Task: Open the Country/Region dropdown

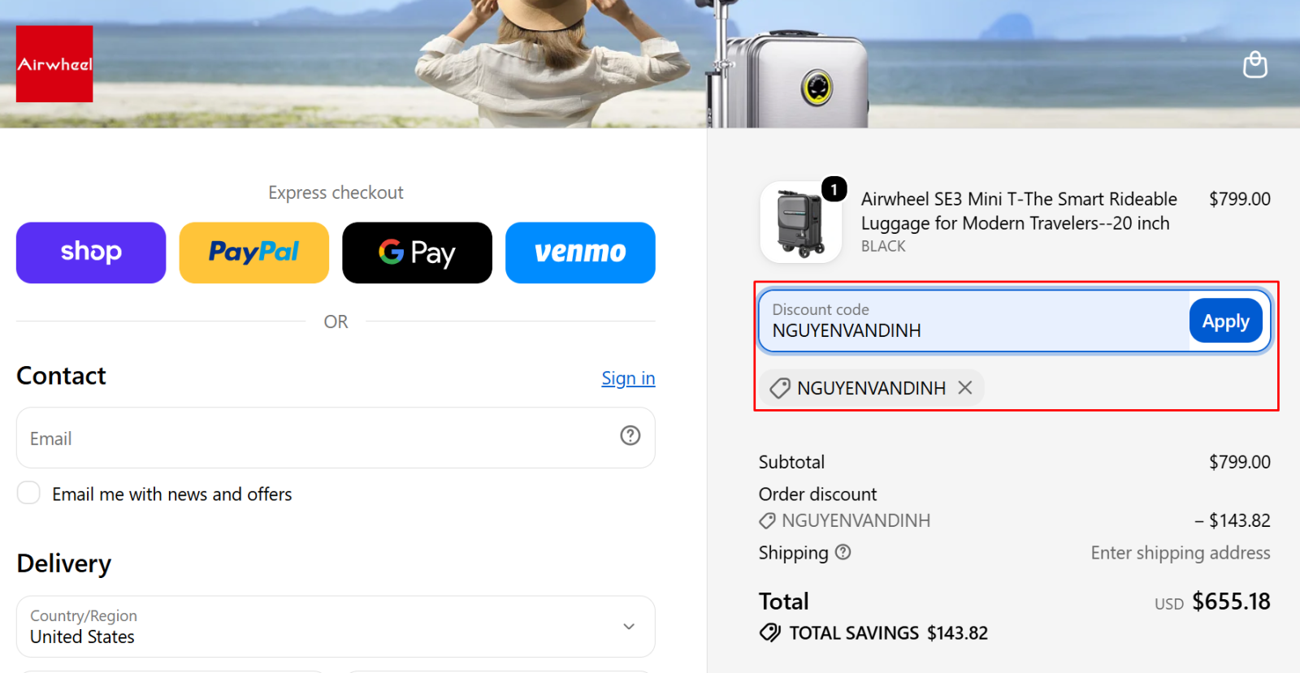Action: coord(336,627)
